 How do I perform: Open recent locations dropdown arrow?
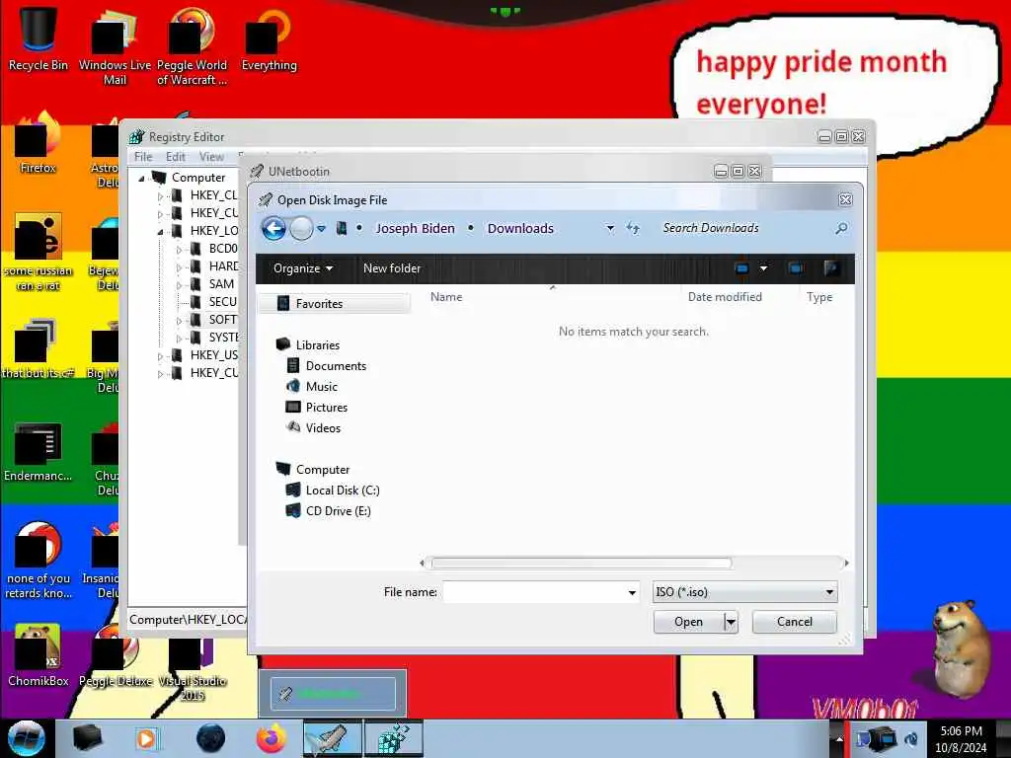pos(321,228)
